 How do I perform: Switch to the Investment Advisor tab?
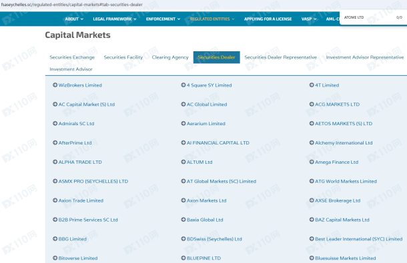71,69
